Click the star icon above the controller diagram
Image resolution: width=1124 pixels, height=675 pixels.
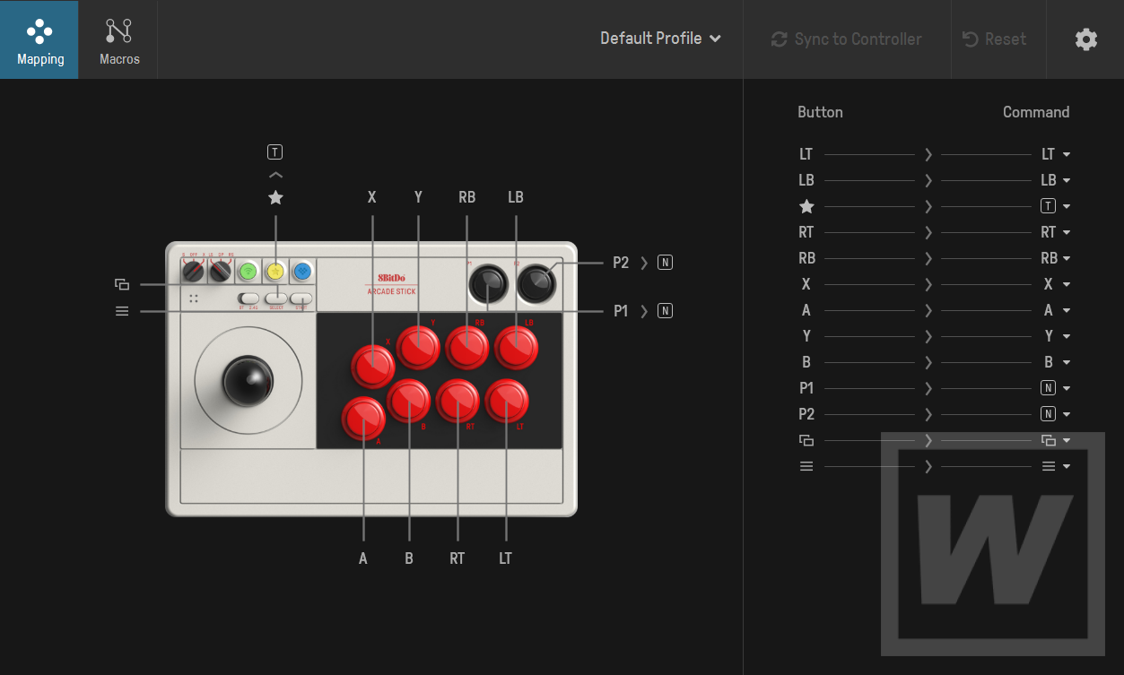[275, 197]
